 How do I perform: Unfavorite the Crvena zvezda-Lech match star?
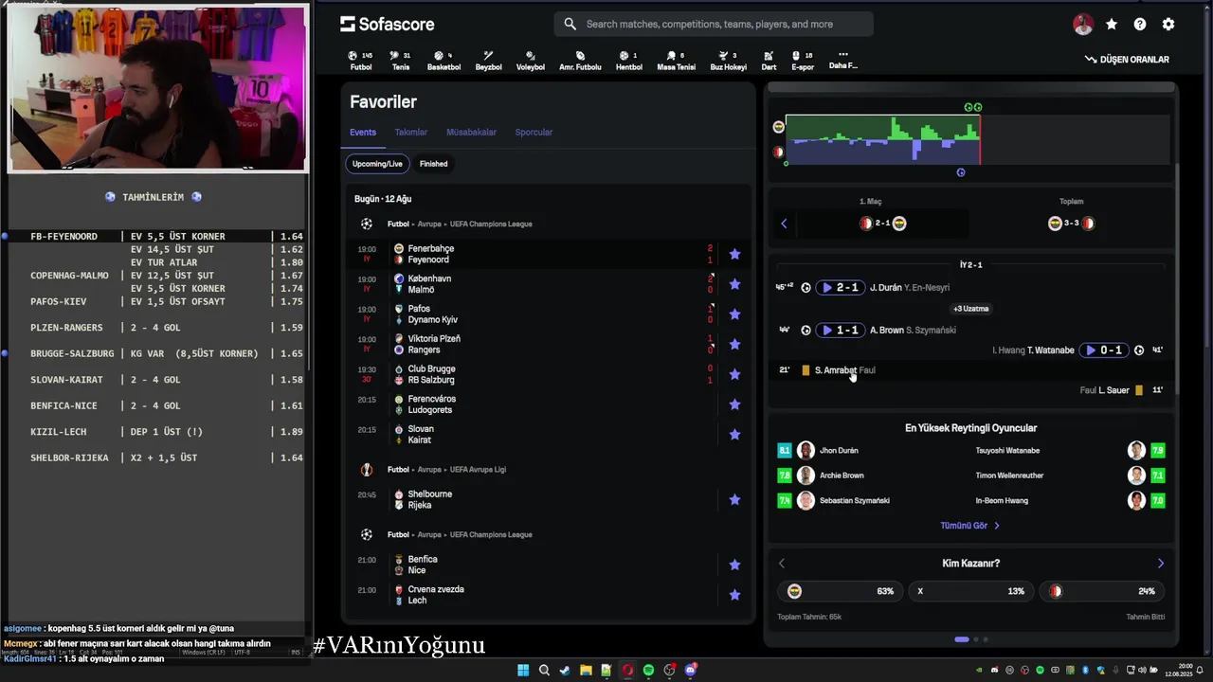(x=734, y=595)
